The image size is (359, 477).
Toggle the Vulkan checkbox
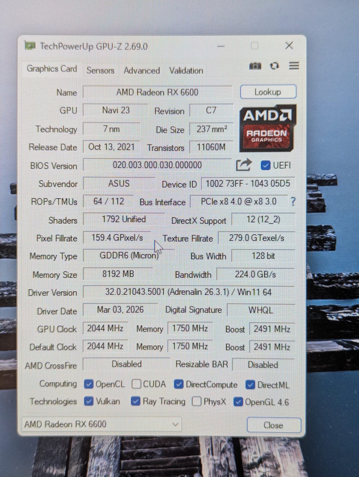click(x=89, y=401)
